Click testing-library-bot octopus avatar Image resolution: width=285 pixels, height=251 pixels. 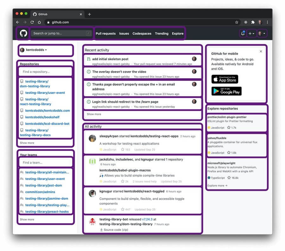(92, 222)
